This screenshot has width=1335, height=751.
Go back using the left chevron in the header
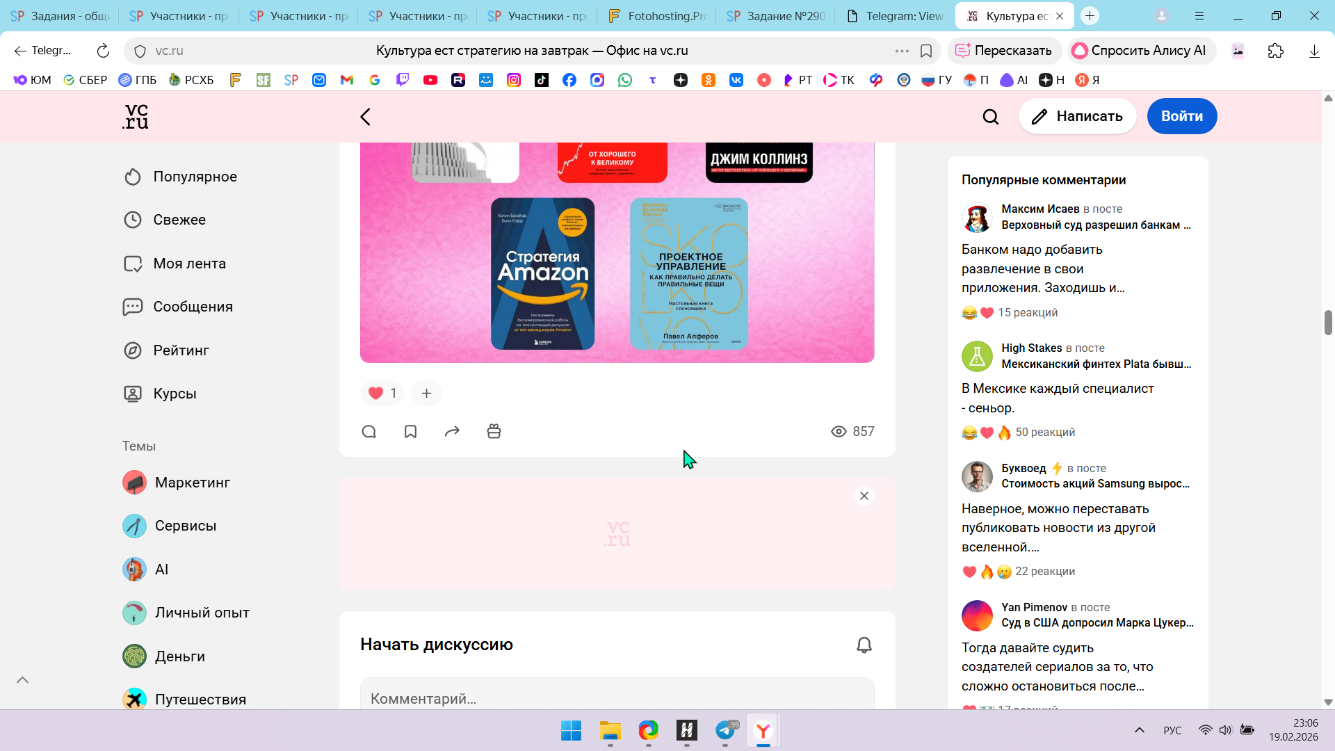(366, 117)
